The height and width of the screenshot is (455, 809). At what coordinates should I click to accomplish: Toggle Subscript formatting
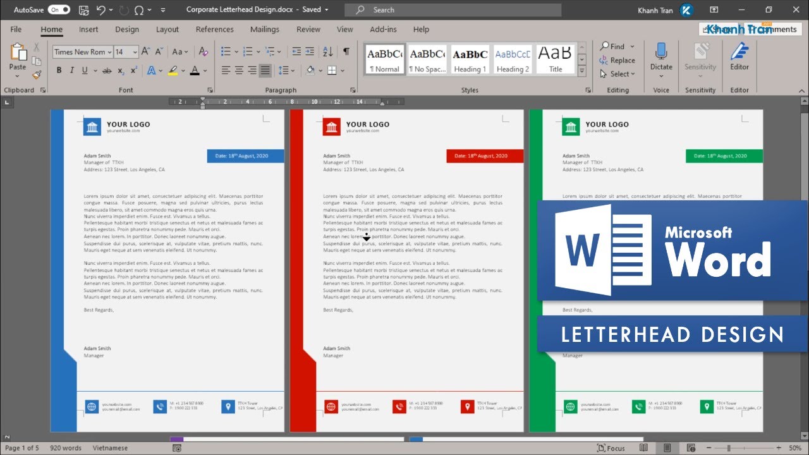pyautogui.click(x=121, y=71)
